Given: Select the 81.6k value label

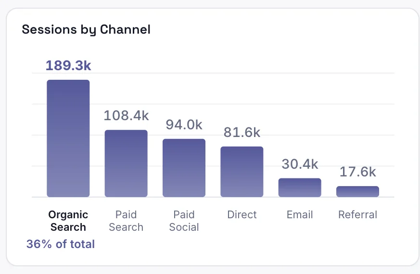Looking at the screenshot, I should (242, 133).
